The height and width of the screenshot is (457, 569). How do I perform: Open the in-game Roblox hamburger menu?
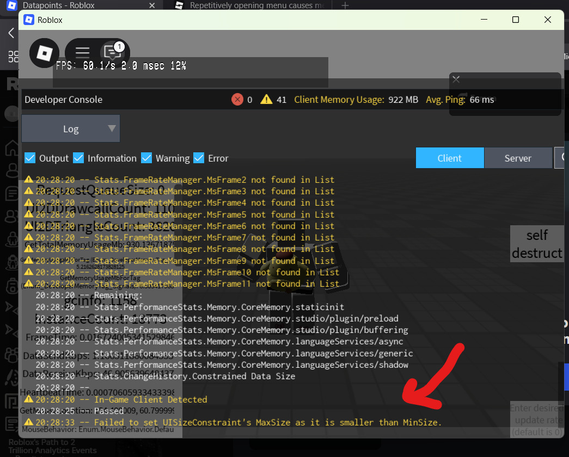[82, 52]
